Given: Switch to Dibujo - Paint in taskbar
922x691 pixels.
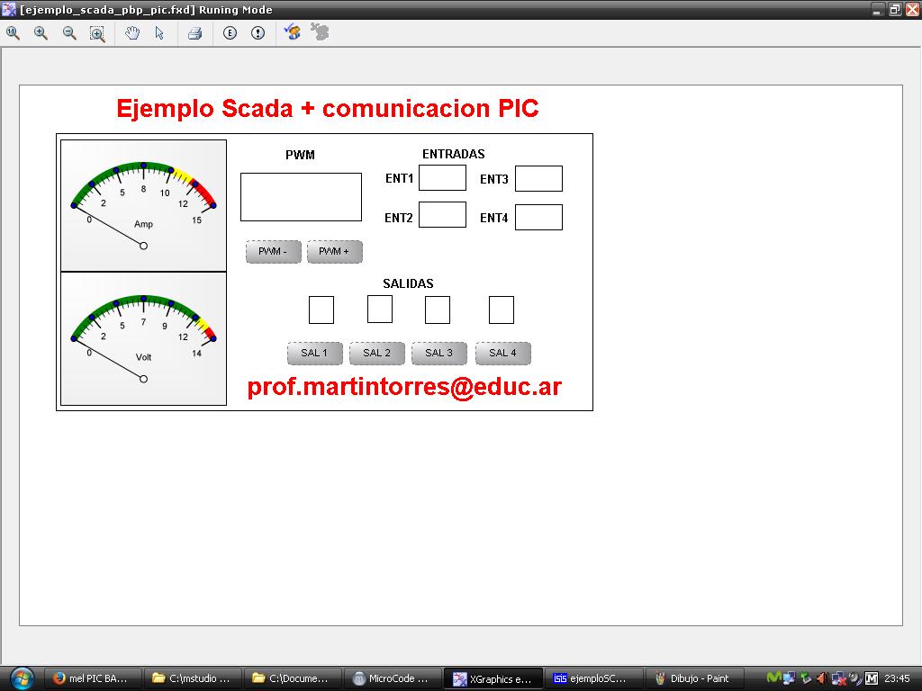Looking at the screenshot, I should [693, 678].
